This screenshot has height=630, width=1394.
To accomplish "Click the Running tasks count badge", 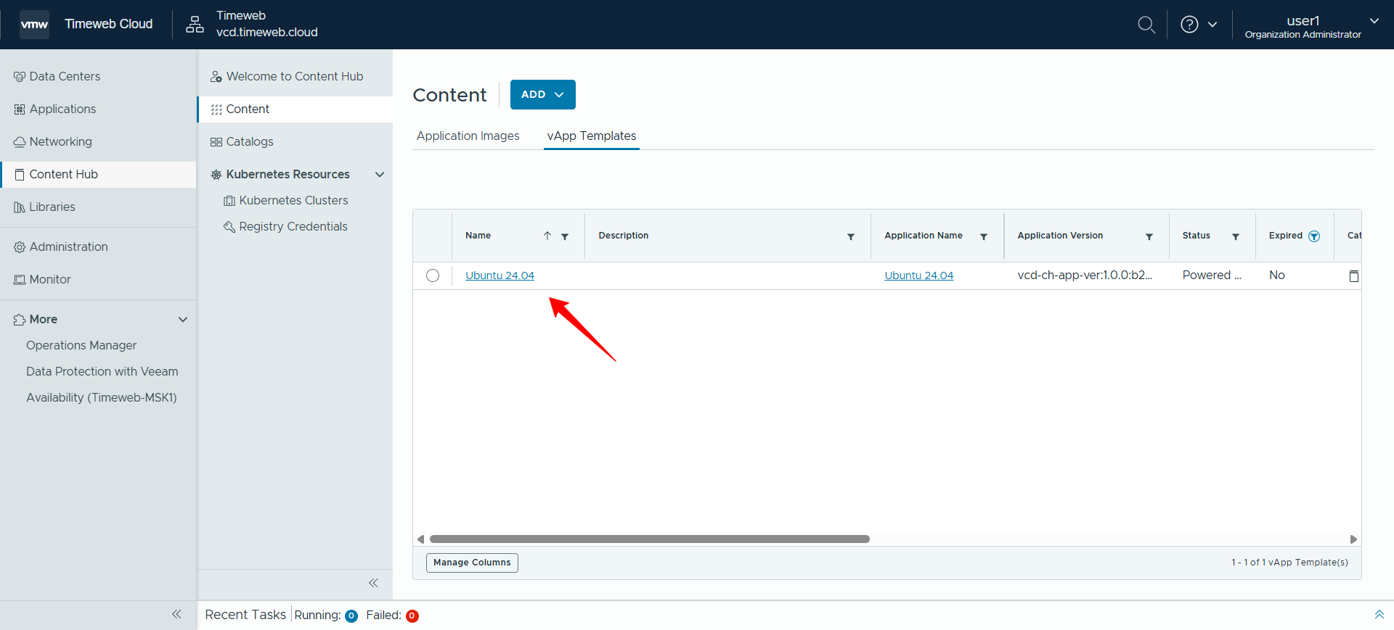I will point(351,616).
